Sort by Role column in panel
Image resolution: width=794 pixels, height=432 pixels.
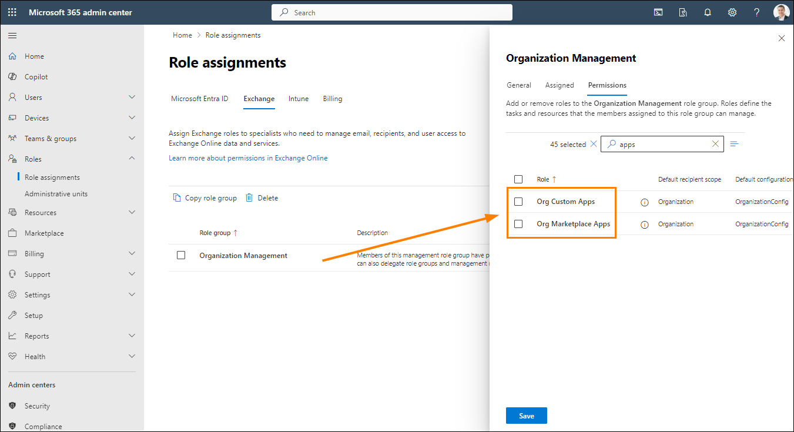(x=547, y=179)
